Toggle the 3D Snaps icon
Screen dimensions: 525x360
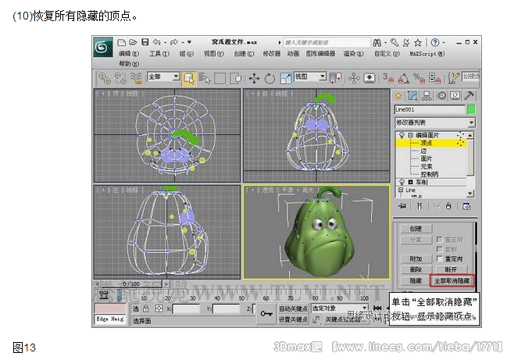click(x=388, y=79)
